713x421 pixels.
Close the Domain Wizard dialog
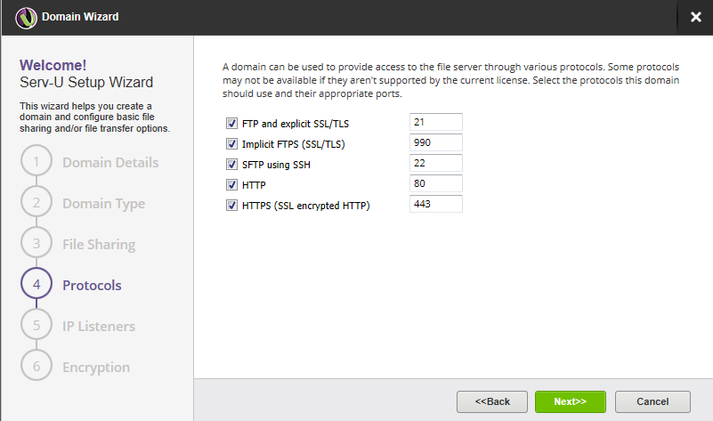(695, 17)
